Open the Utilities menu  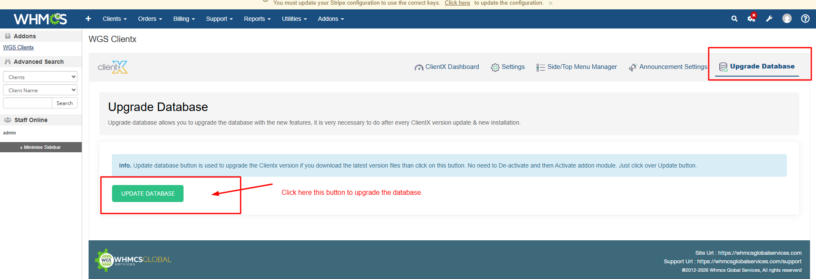294,19
